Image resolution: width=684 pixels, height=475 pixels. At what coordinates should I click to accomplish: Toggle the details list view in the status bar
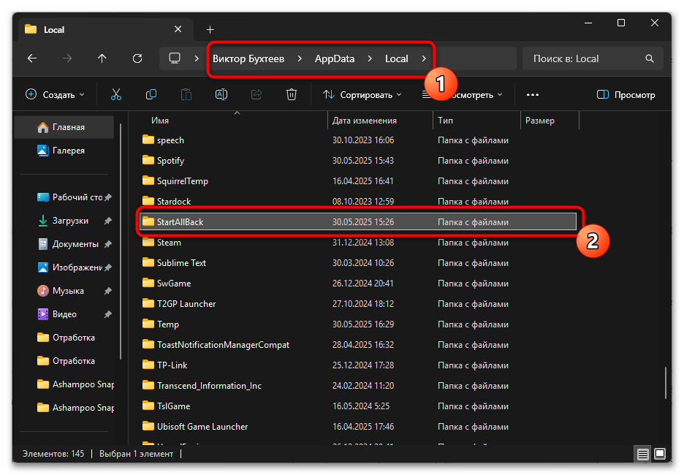coord(642,454)
